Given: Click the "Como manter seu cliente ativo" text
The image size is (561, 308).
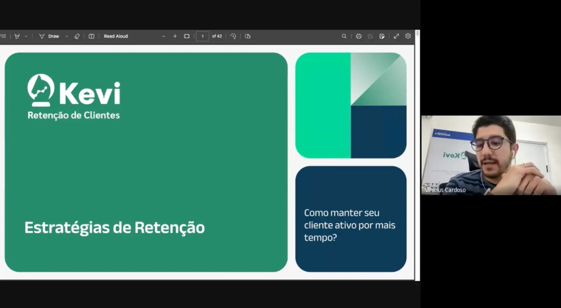Looking at the screenshot, I should pyautogui.click(x=349, y=225).
